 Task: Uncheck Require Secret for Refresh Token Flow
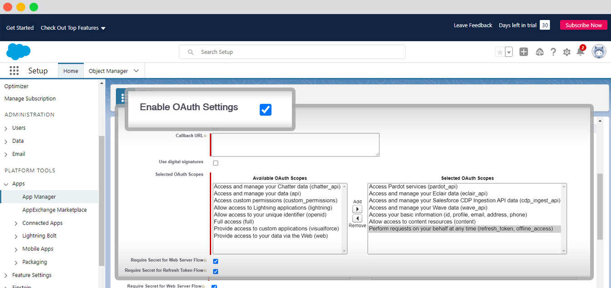[x=216, y=271]
